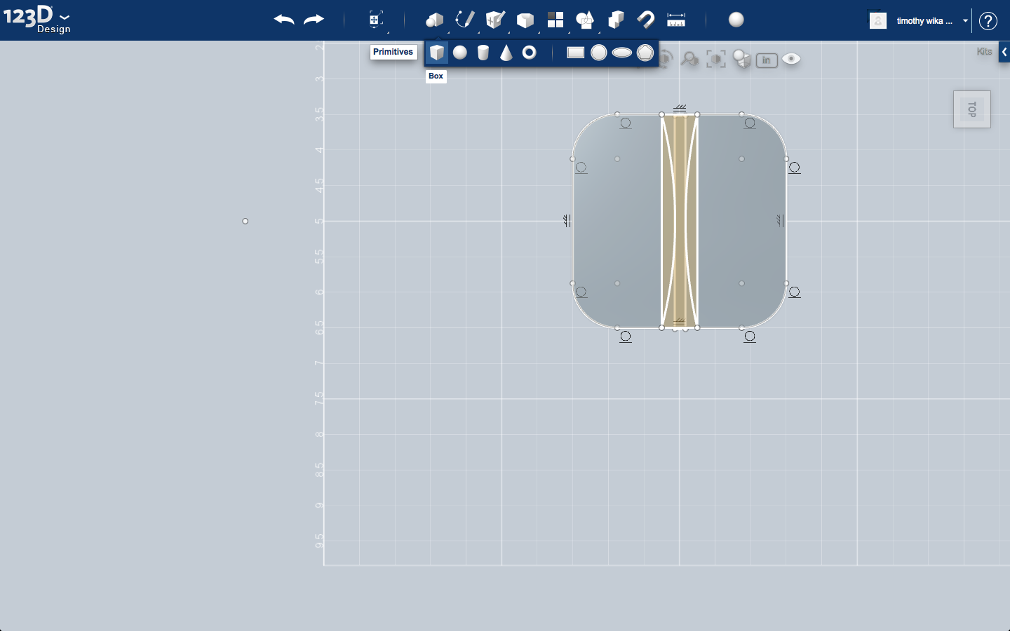Select the Polygon sketch shape
Screen dimensions: 1010x631
(645, 52)
